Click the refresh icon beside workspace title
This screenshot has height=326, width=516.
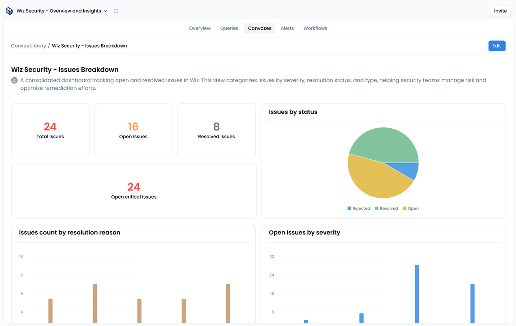(x=116, y=11)
